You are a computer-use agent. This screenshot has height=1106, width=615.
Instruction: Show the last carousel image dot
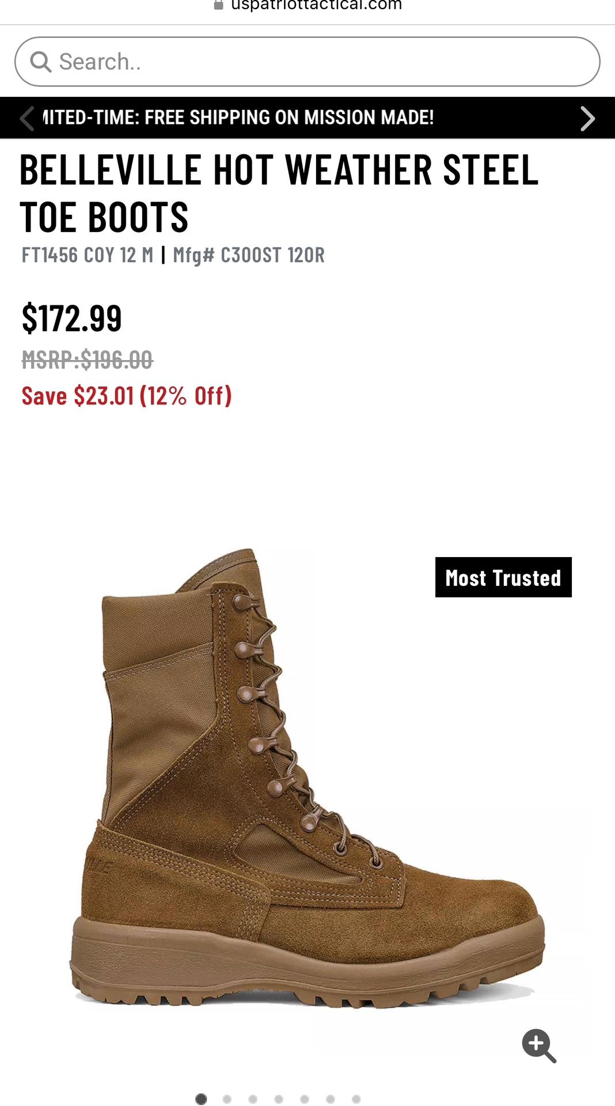pos(356,1099)
